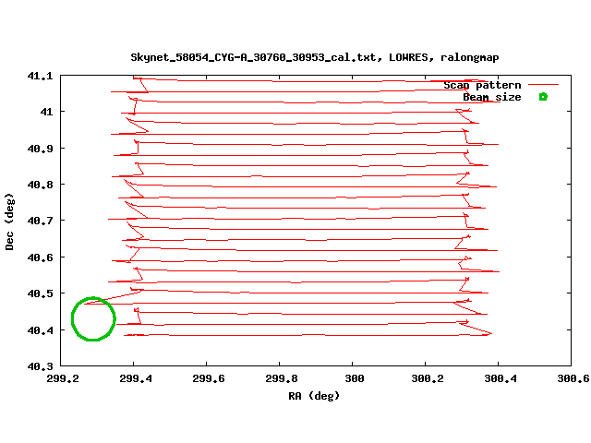
Task: Click the plot title text Skynet_58054_CYG-A
Action: coord(315,57)
